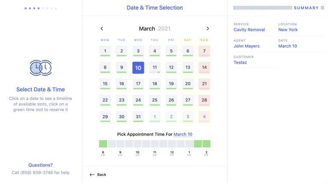
Task: Select the green 8 AM time slot
Action: coord(103,144)
